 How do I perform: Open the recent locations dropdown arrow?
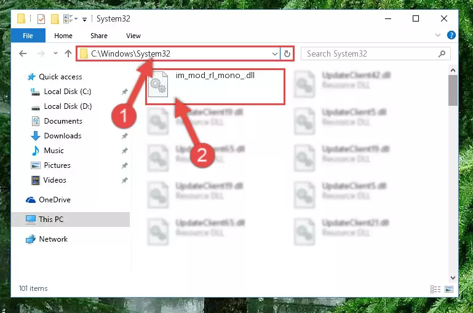click(x=55, y=53)
